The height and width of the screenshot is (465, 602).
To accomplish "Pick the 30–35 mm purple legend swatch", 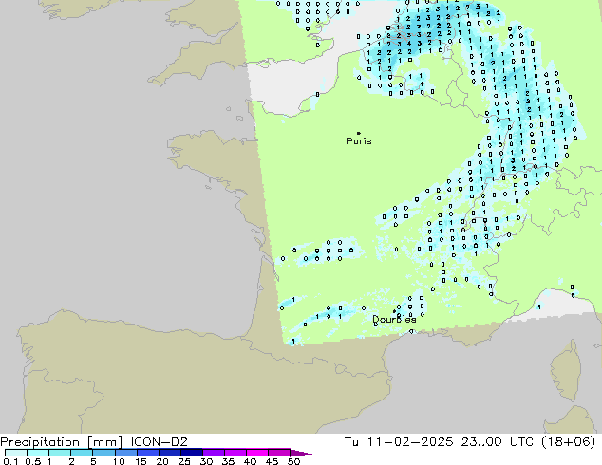I will click(x=213, y=453).
